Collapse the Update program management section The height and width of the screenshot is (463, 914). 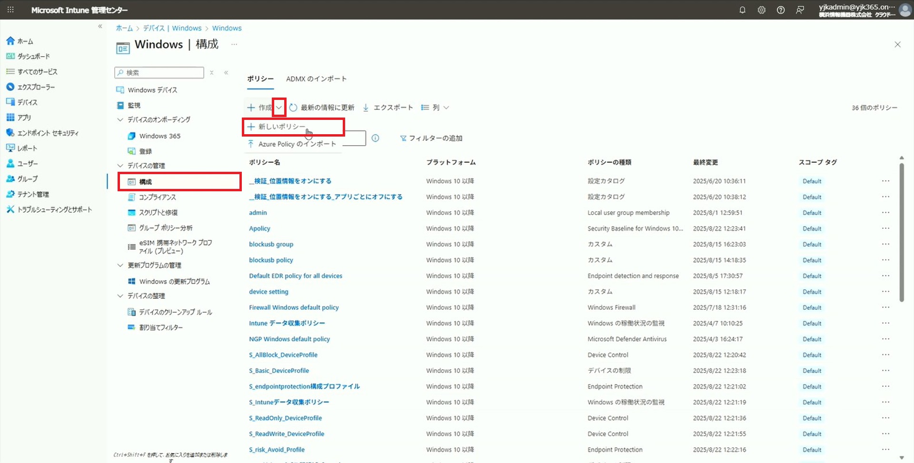[120, 266]
